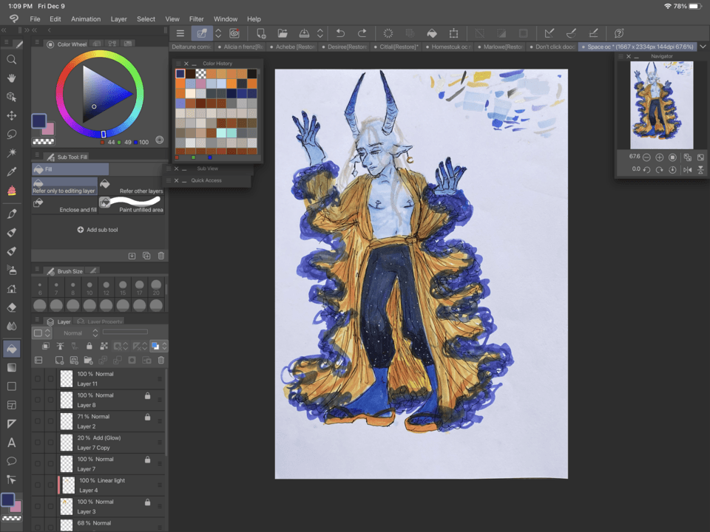Expand arrows next to Clip Studio icon
The image size is (710, 532).
(x=218, y=33)
